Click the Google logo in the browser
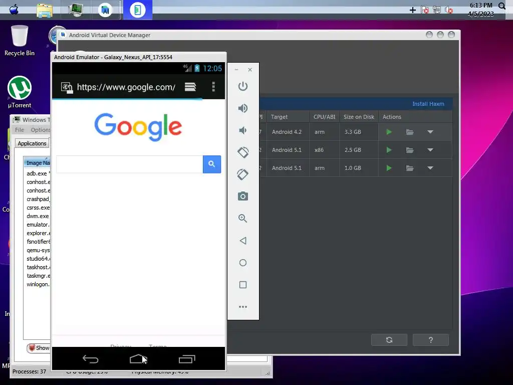The width and height of the screenshot is (513, 385). point(138,127)
